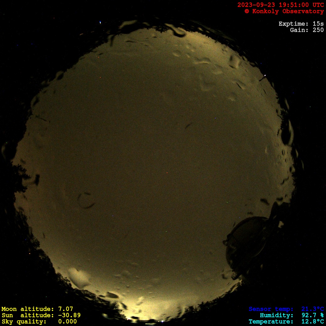This screenshot has width=326, height=326.
Task: Click the Sun altitude value -30.89
Action: (x=69, y=315)
